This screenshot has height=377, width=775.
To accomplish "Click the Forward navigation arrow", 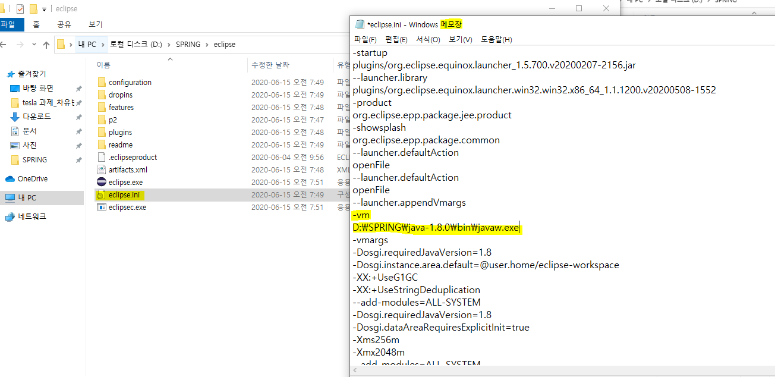I will coord(20,45).
